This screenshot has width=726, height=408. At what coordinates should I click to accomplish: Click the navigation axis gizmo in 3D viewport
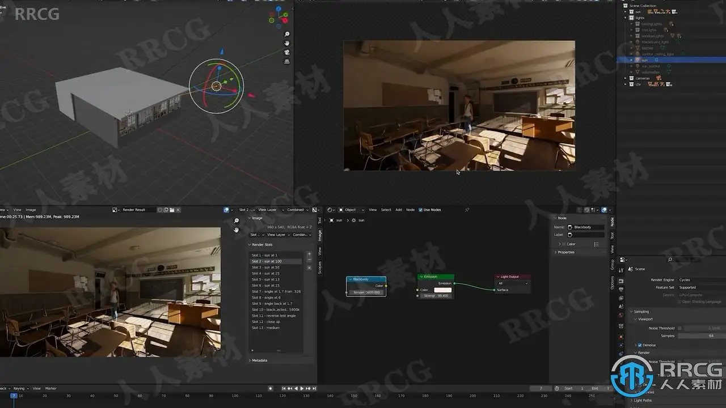278,16
